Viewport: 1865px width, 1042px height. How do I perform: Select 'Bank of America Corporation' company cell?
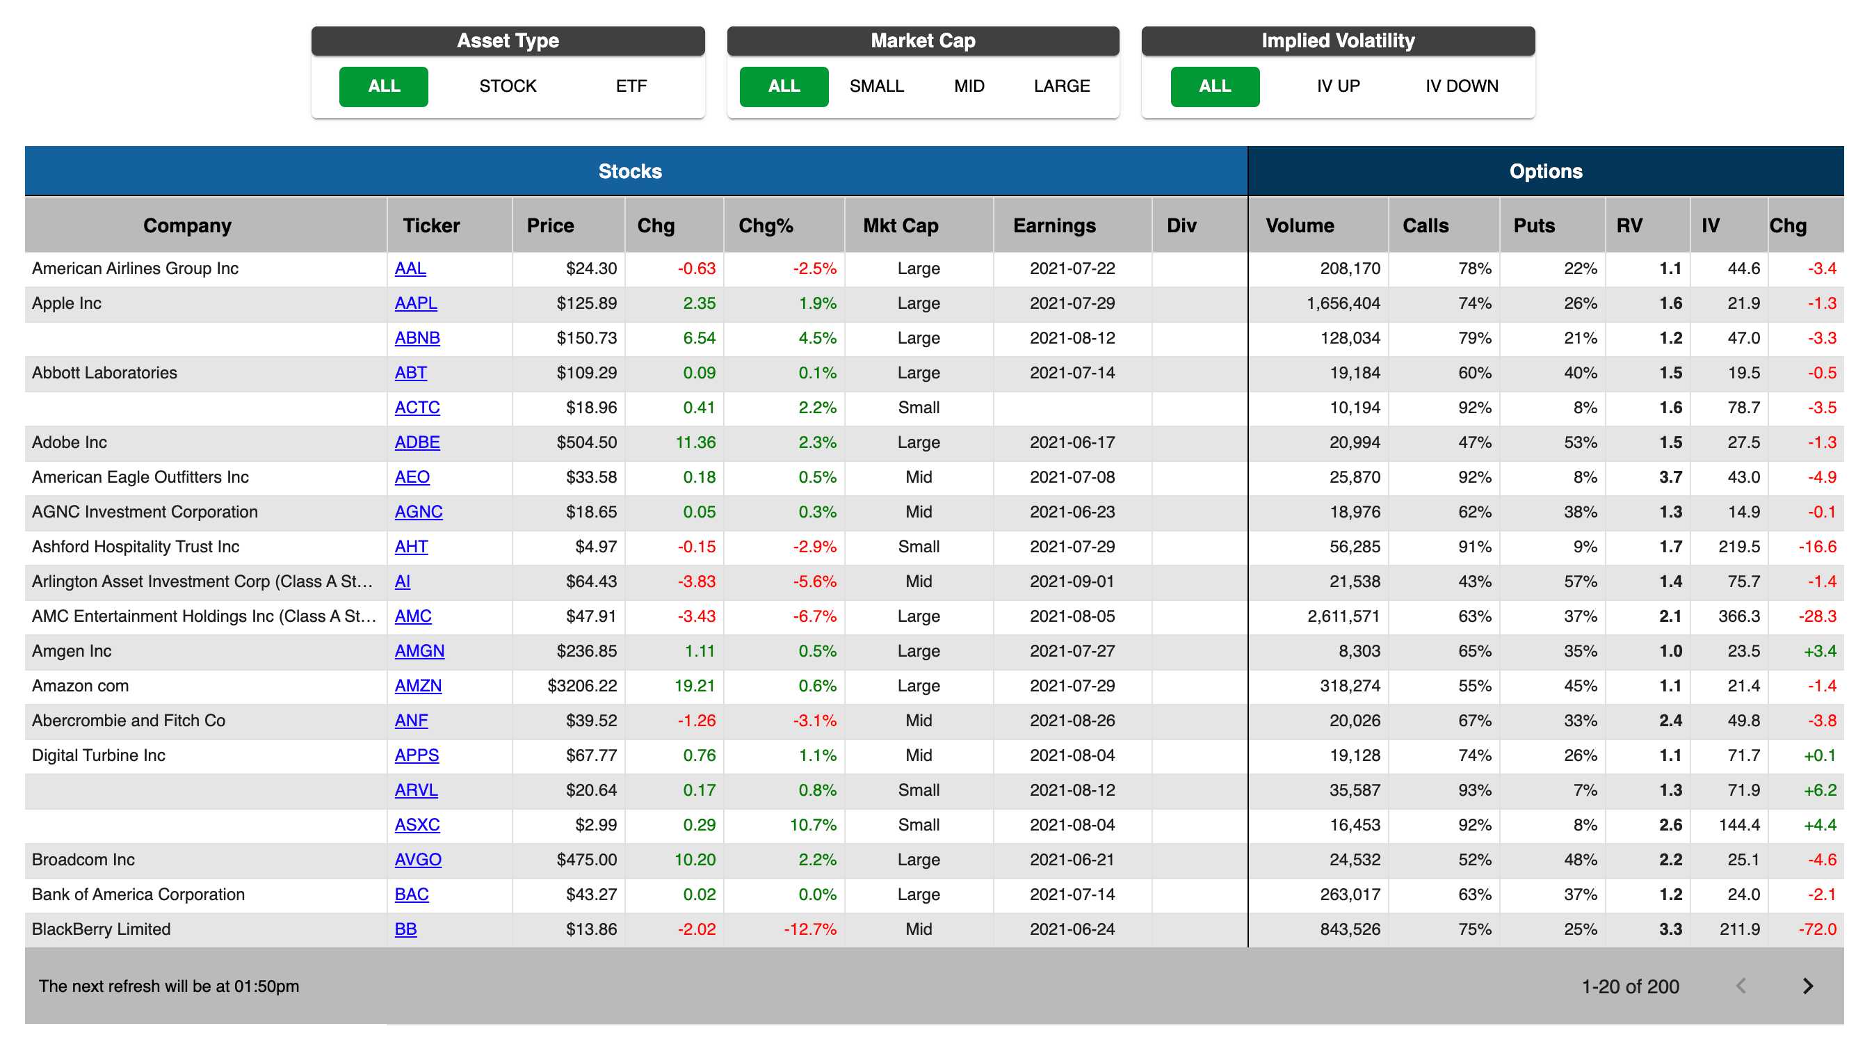(x=206, y=895)
